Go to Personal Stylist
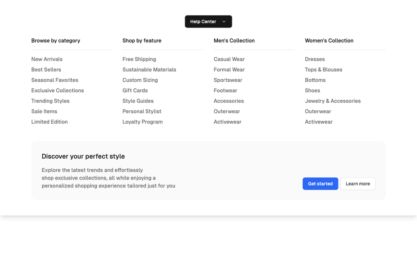This screenshot has height=261, width=417. tap(142, 111)
